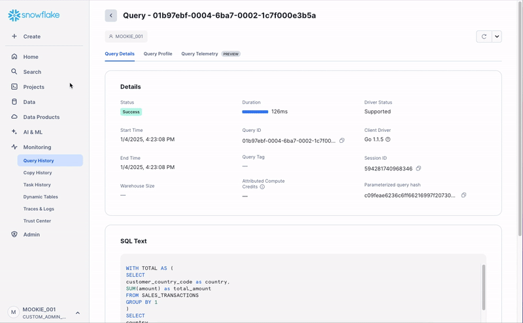
Task: Click user icon in MOOKIE_001 chip
Action: pos(110,37)
